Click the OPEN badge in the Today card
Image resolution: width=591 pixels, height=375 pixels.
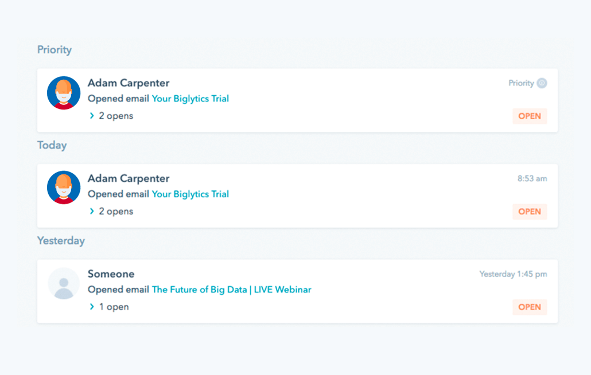(x=529, y=212)
